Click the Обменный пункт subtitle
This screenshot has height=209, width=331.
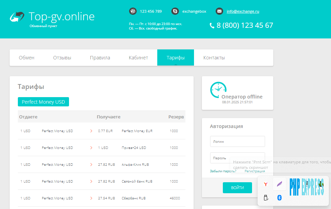click(43, 26)
